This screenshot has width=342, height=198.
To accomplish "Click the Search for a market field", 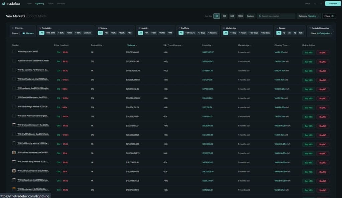I will (277, 16).
